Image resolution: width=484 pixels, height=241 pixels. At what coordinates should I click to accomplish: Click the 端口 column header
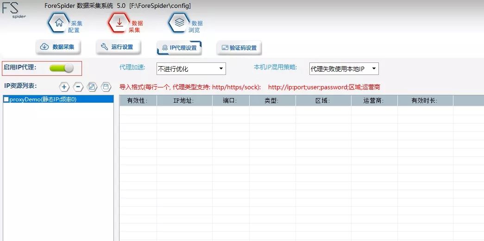231,100
